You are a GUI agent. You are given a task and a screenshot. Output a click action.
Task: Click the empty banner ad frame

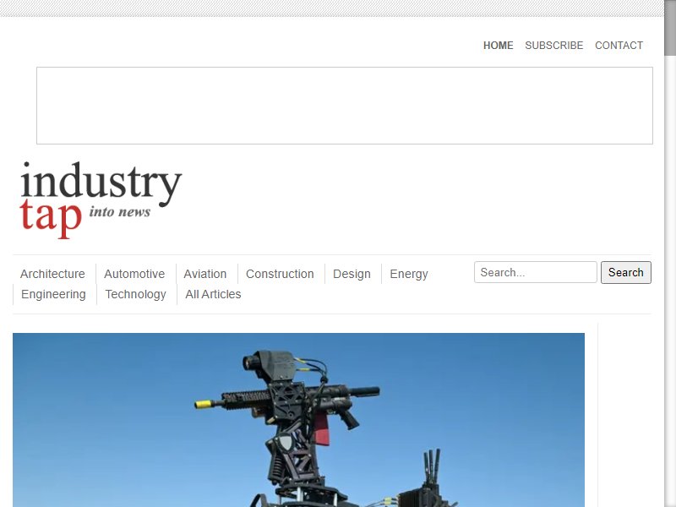[x=345, y=106]
